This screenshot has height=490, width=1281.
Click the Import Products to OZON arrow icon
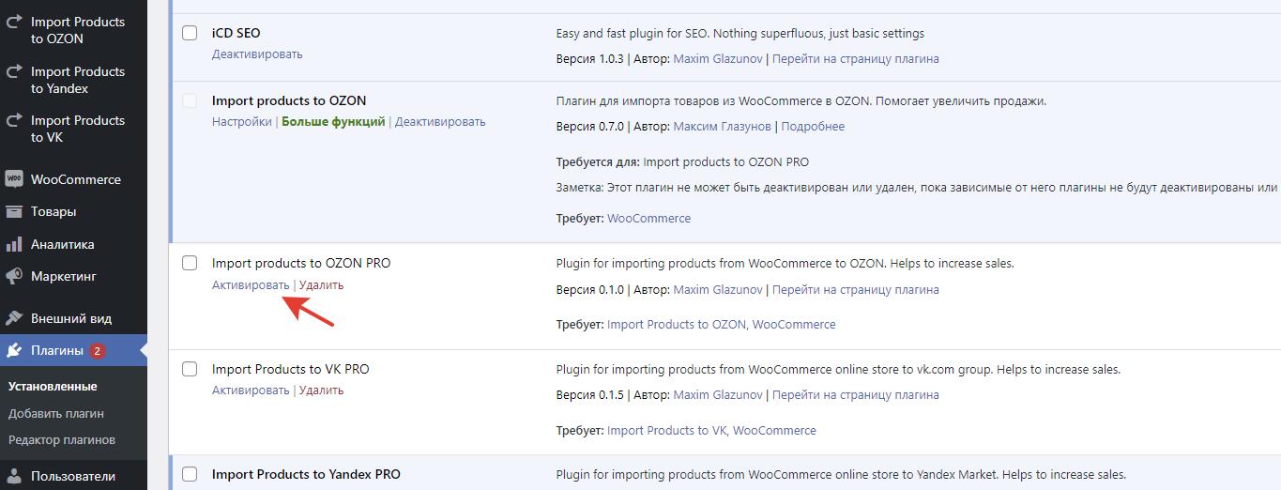(x=14, y=22)
